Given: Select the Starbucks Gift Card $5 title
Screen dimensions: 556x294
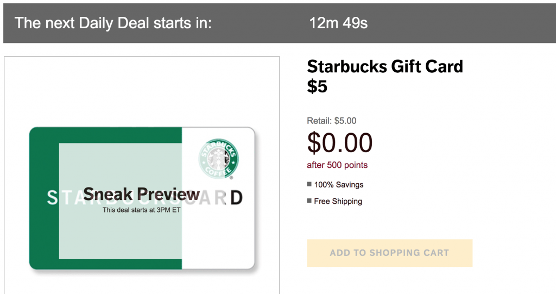Looking at the screenshot, I should click(x=385, y=76).
